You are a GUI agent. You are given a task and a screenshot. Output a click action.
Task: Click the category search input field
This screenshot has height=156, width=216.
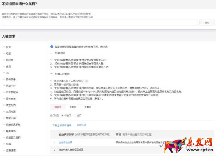100,22
